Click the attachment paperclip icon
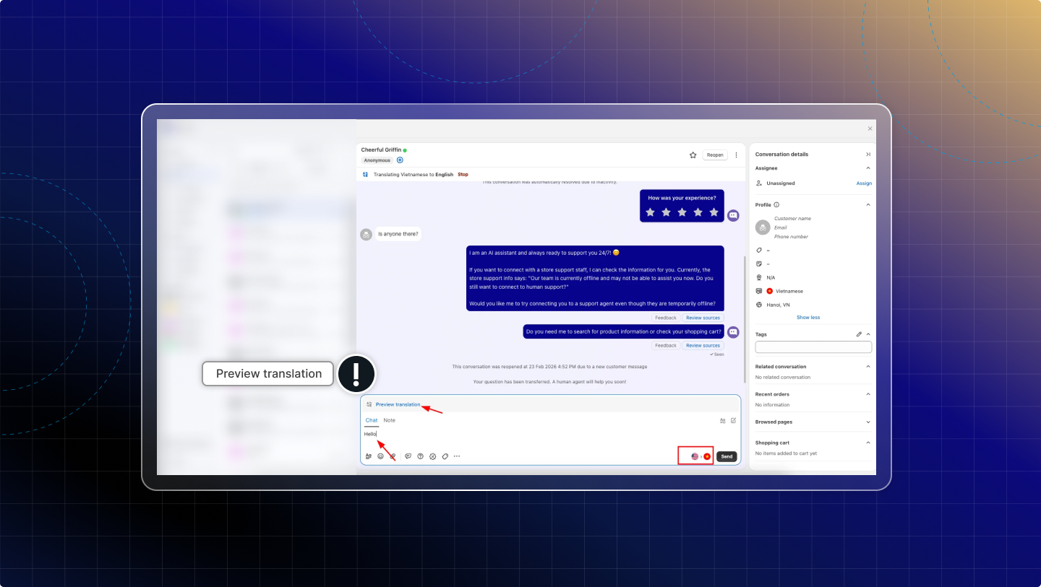The image size is (1041, 587). coord(393,456)
